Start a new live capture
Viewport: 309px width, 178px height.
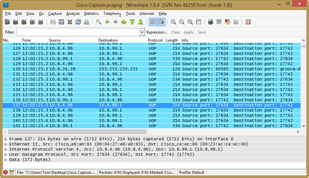click(x=24, y=22)
